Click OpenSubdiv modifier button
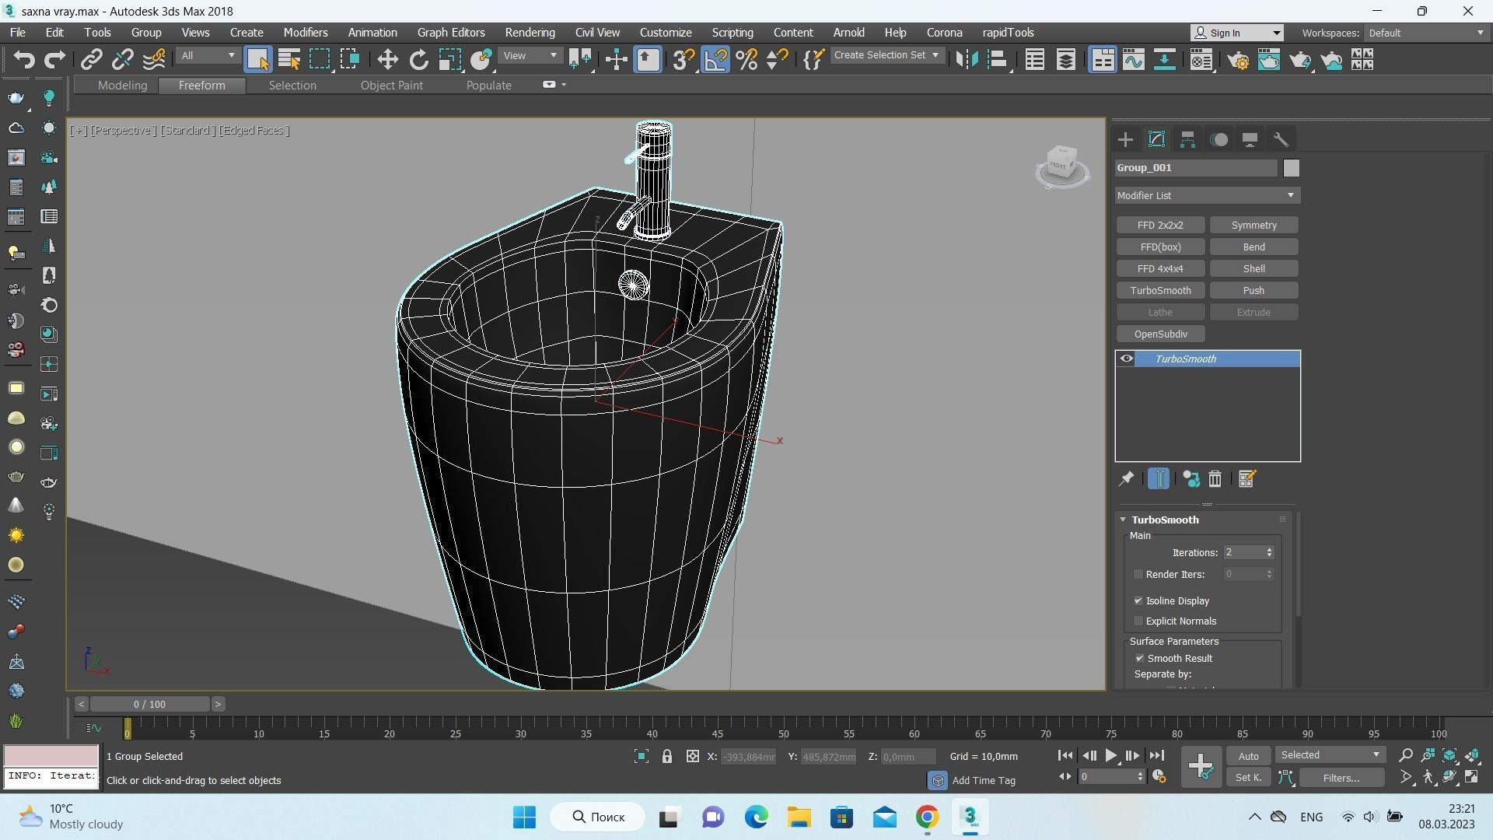Viewport: 1493px width, 840px height. [1160, 334]
